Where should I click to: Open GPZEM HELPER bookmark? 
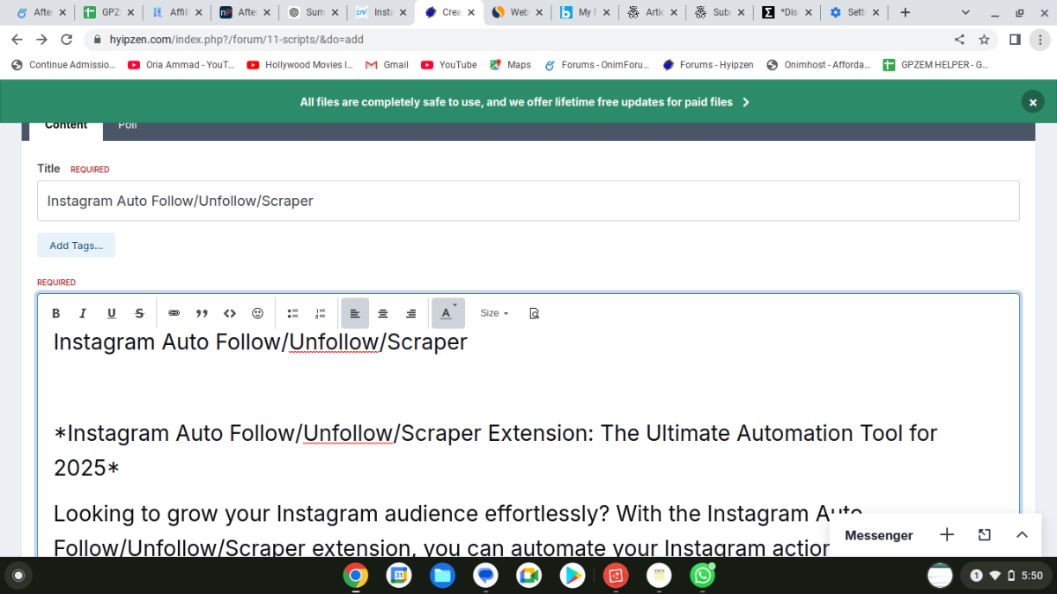tap(935, 65)
